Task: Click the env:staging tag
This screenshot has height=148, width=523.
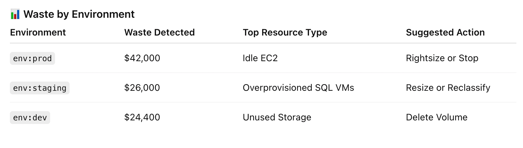Action: 40,88
